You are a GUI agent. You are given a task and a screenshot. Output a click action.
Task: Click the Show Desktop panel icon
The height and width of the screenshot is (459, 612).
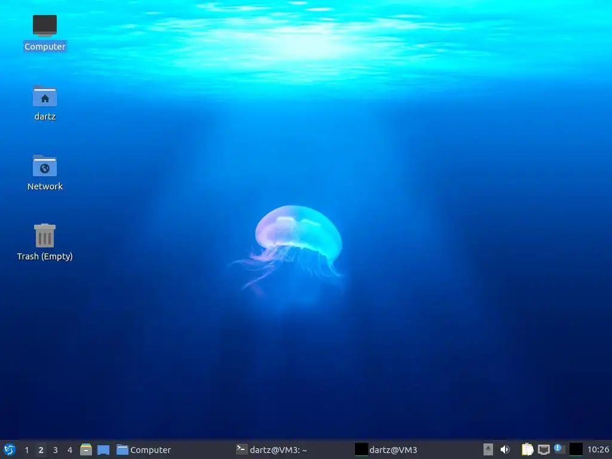click(103, 449)
